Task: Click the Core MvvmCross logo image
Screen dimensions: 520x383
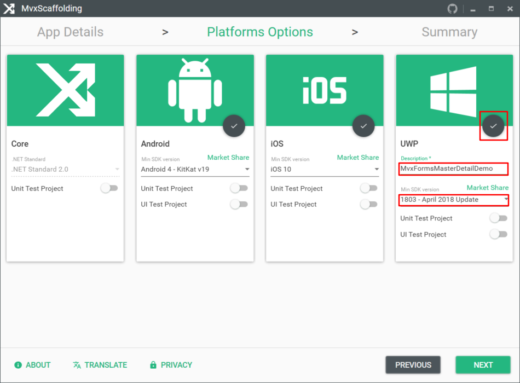Action: pyautogui.click(x=65, y=90)
